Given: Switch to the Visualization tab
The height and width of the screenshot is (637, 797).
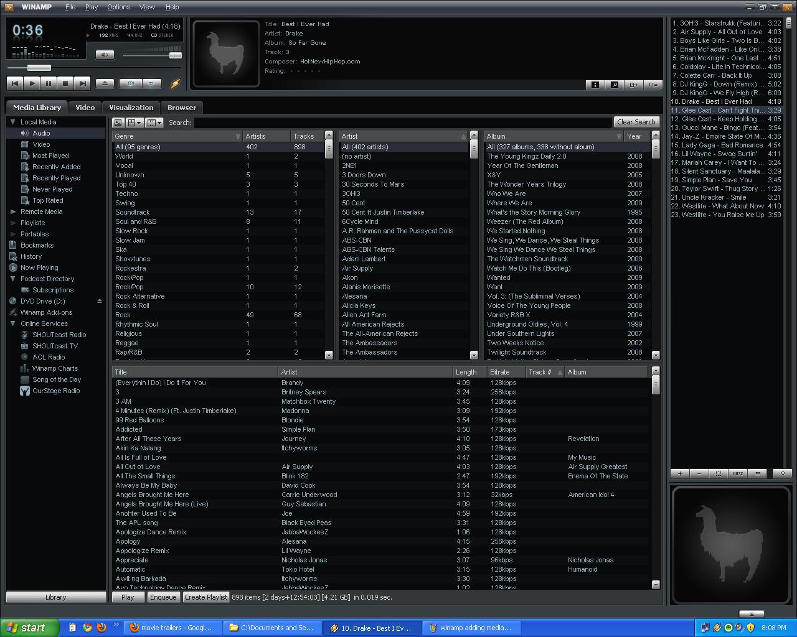Looking at the screenshot, I should (131, 108).
